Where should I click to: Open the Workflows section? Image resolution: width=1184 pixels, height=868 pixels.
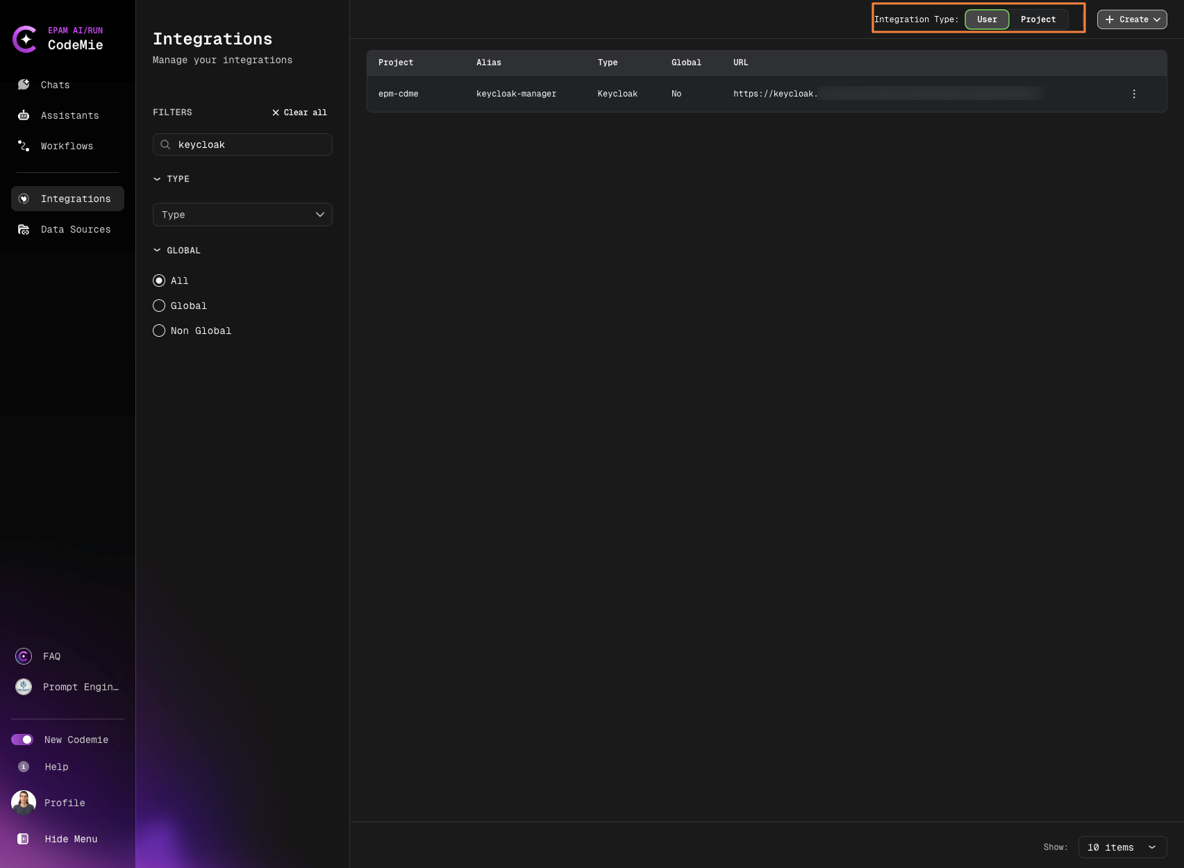coord(66,146)
